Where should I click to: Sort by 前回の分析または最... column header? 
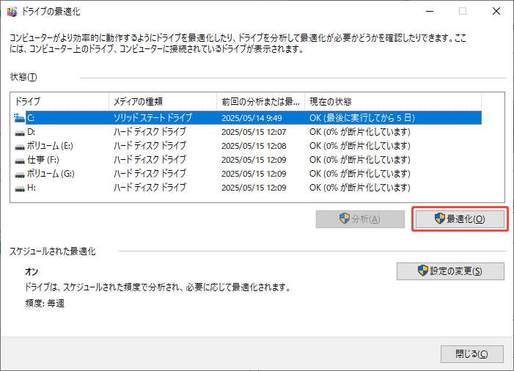[x=260, y=102]
